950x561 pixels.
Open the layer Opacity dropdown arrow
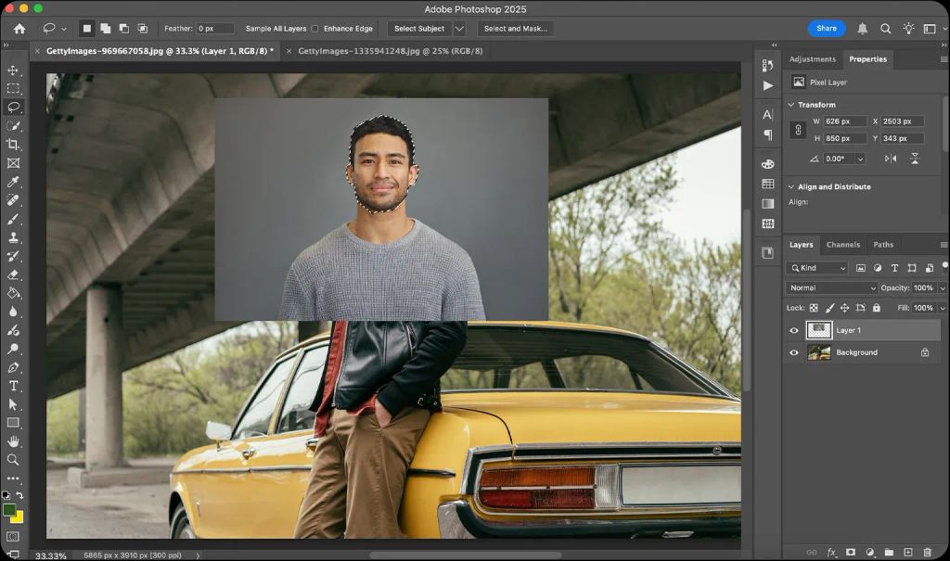943,288
